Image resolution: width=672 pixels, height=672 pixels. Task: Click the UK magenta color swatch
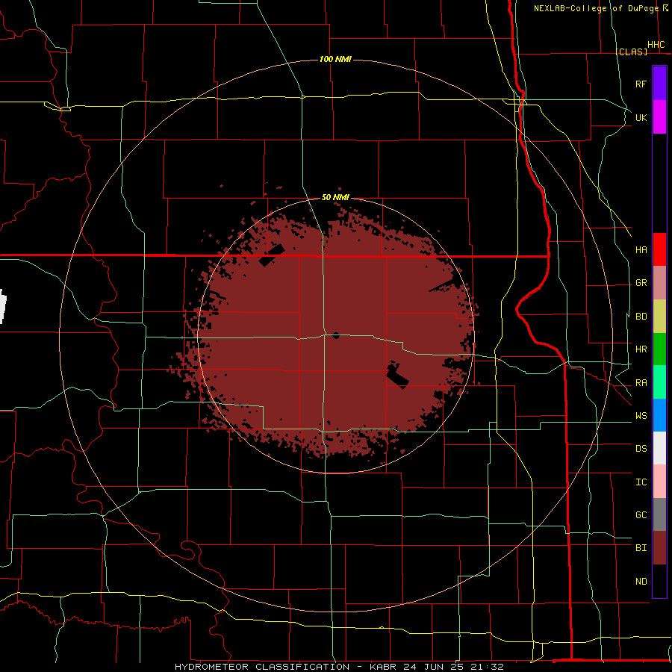[659, 117]
